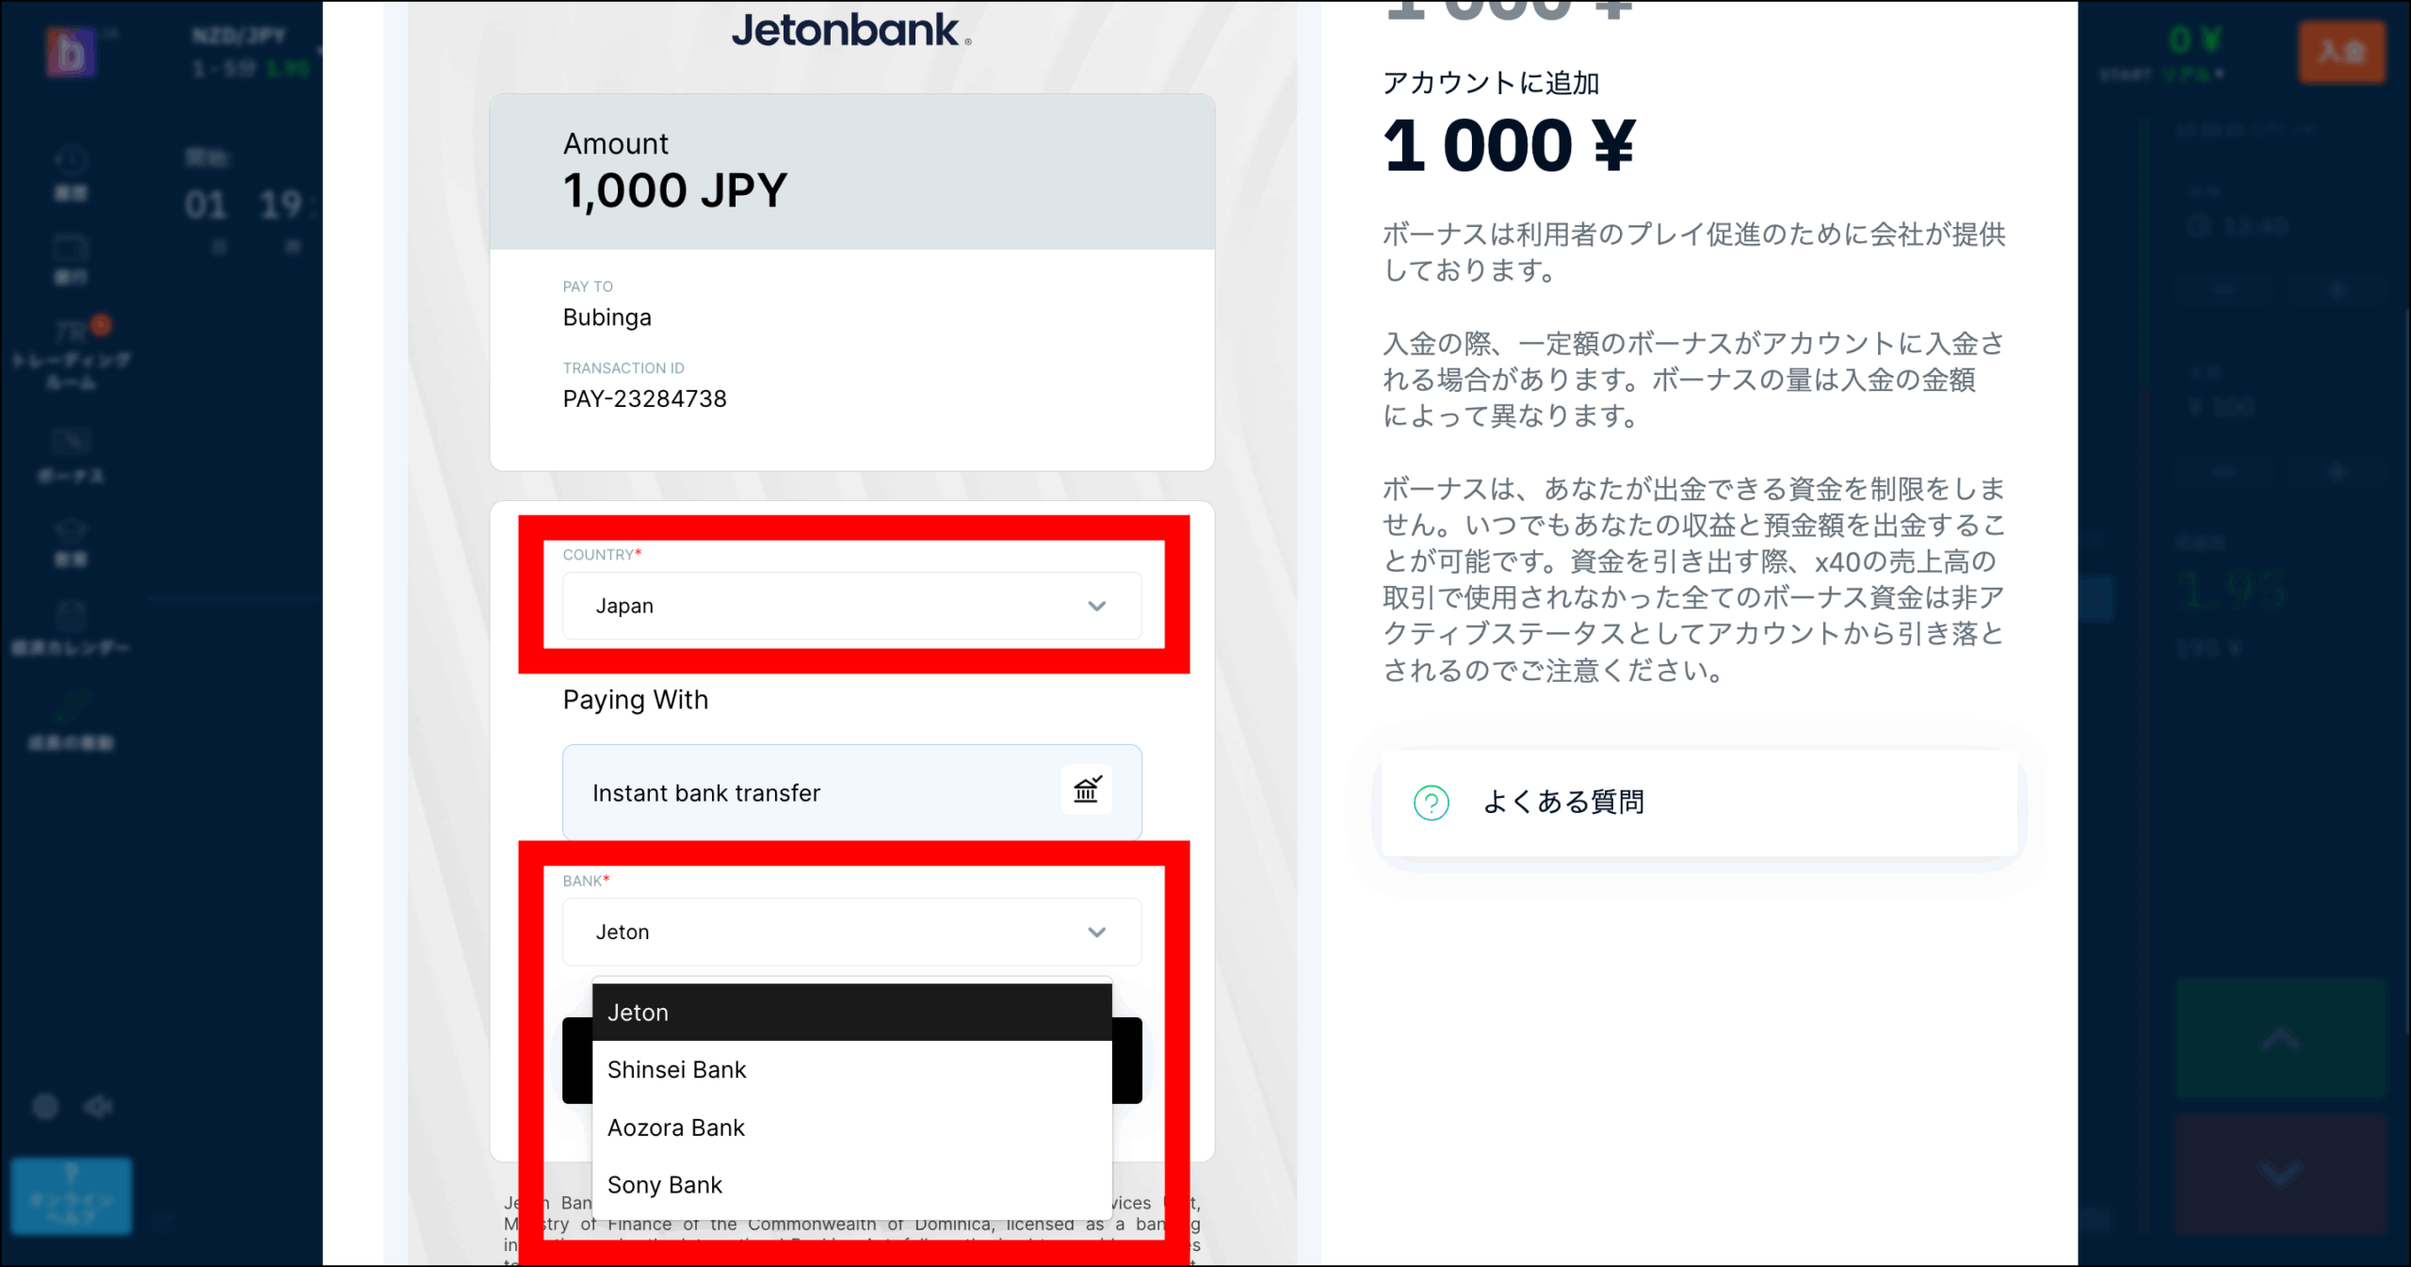2411x1267 pixels.
Task: Click the red down-arrow trade button
Action: tap(2280, 1174)
